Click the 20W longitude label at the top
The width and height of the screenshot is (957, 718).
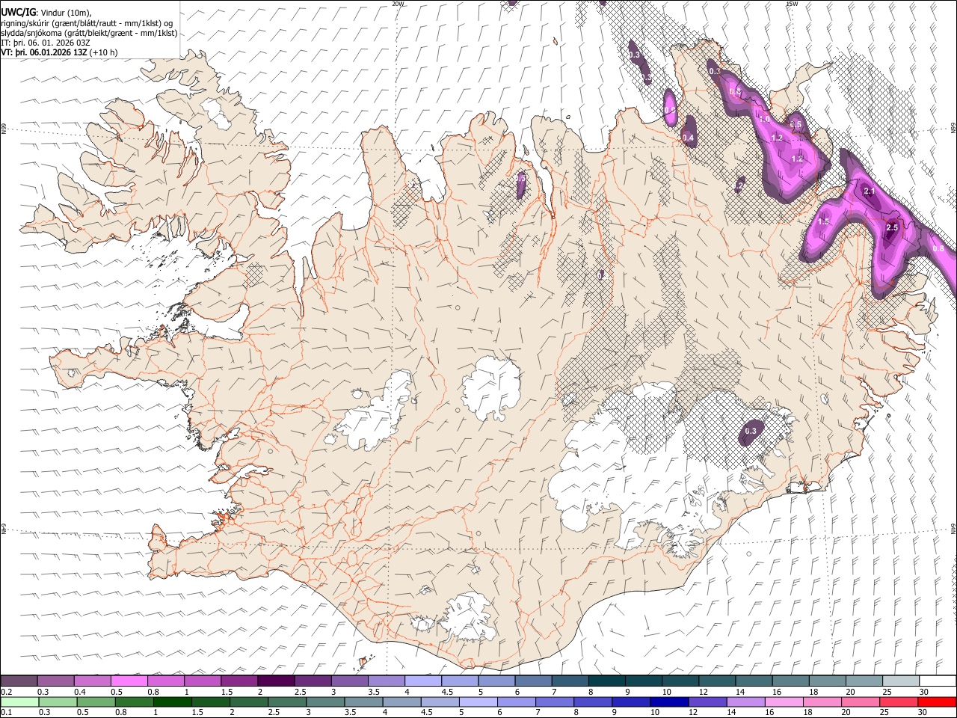(398, 4)
